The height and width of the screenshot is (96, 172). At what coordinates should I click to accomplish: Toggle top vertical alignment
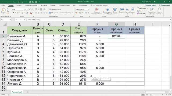(36, 9)
